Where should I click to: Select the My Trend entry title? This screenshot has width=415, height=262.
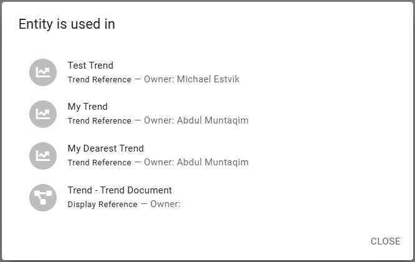pyautogui.click(x=87, y=107)
